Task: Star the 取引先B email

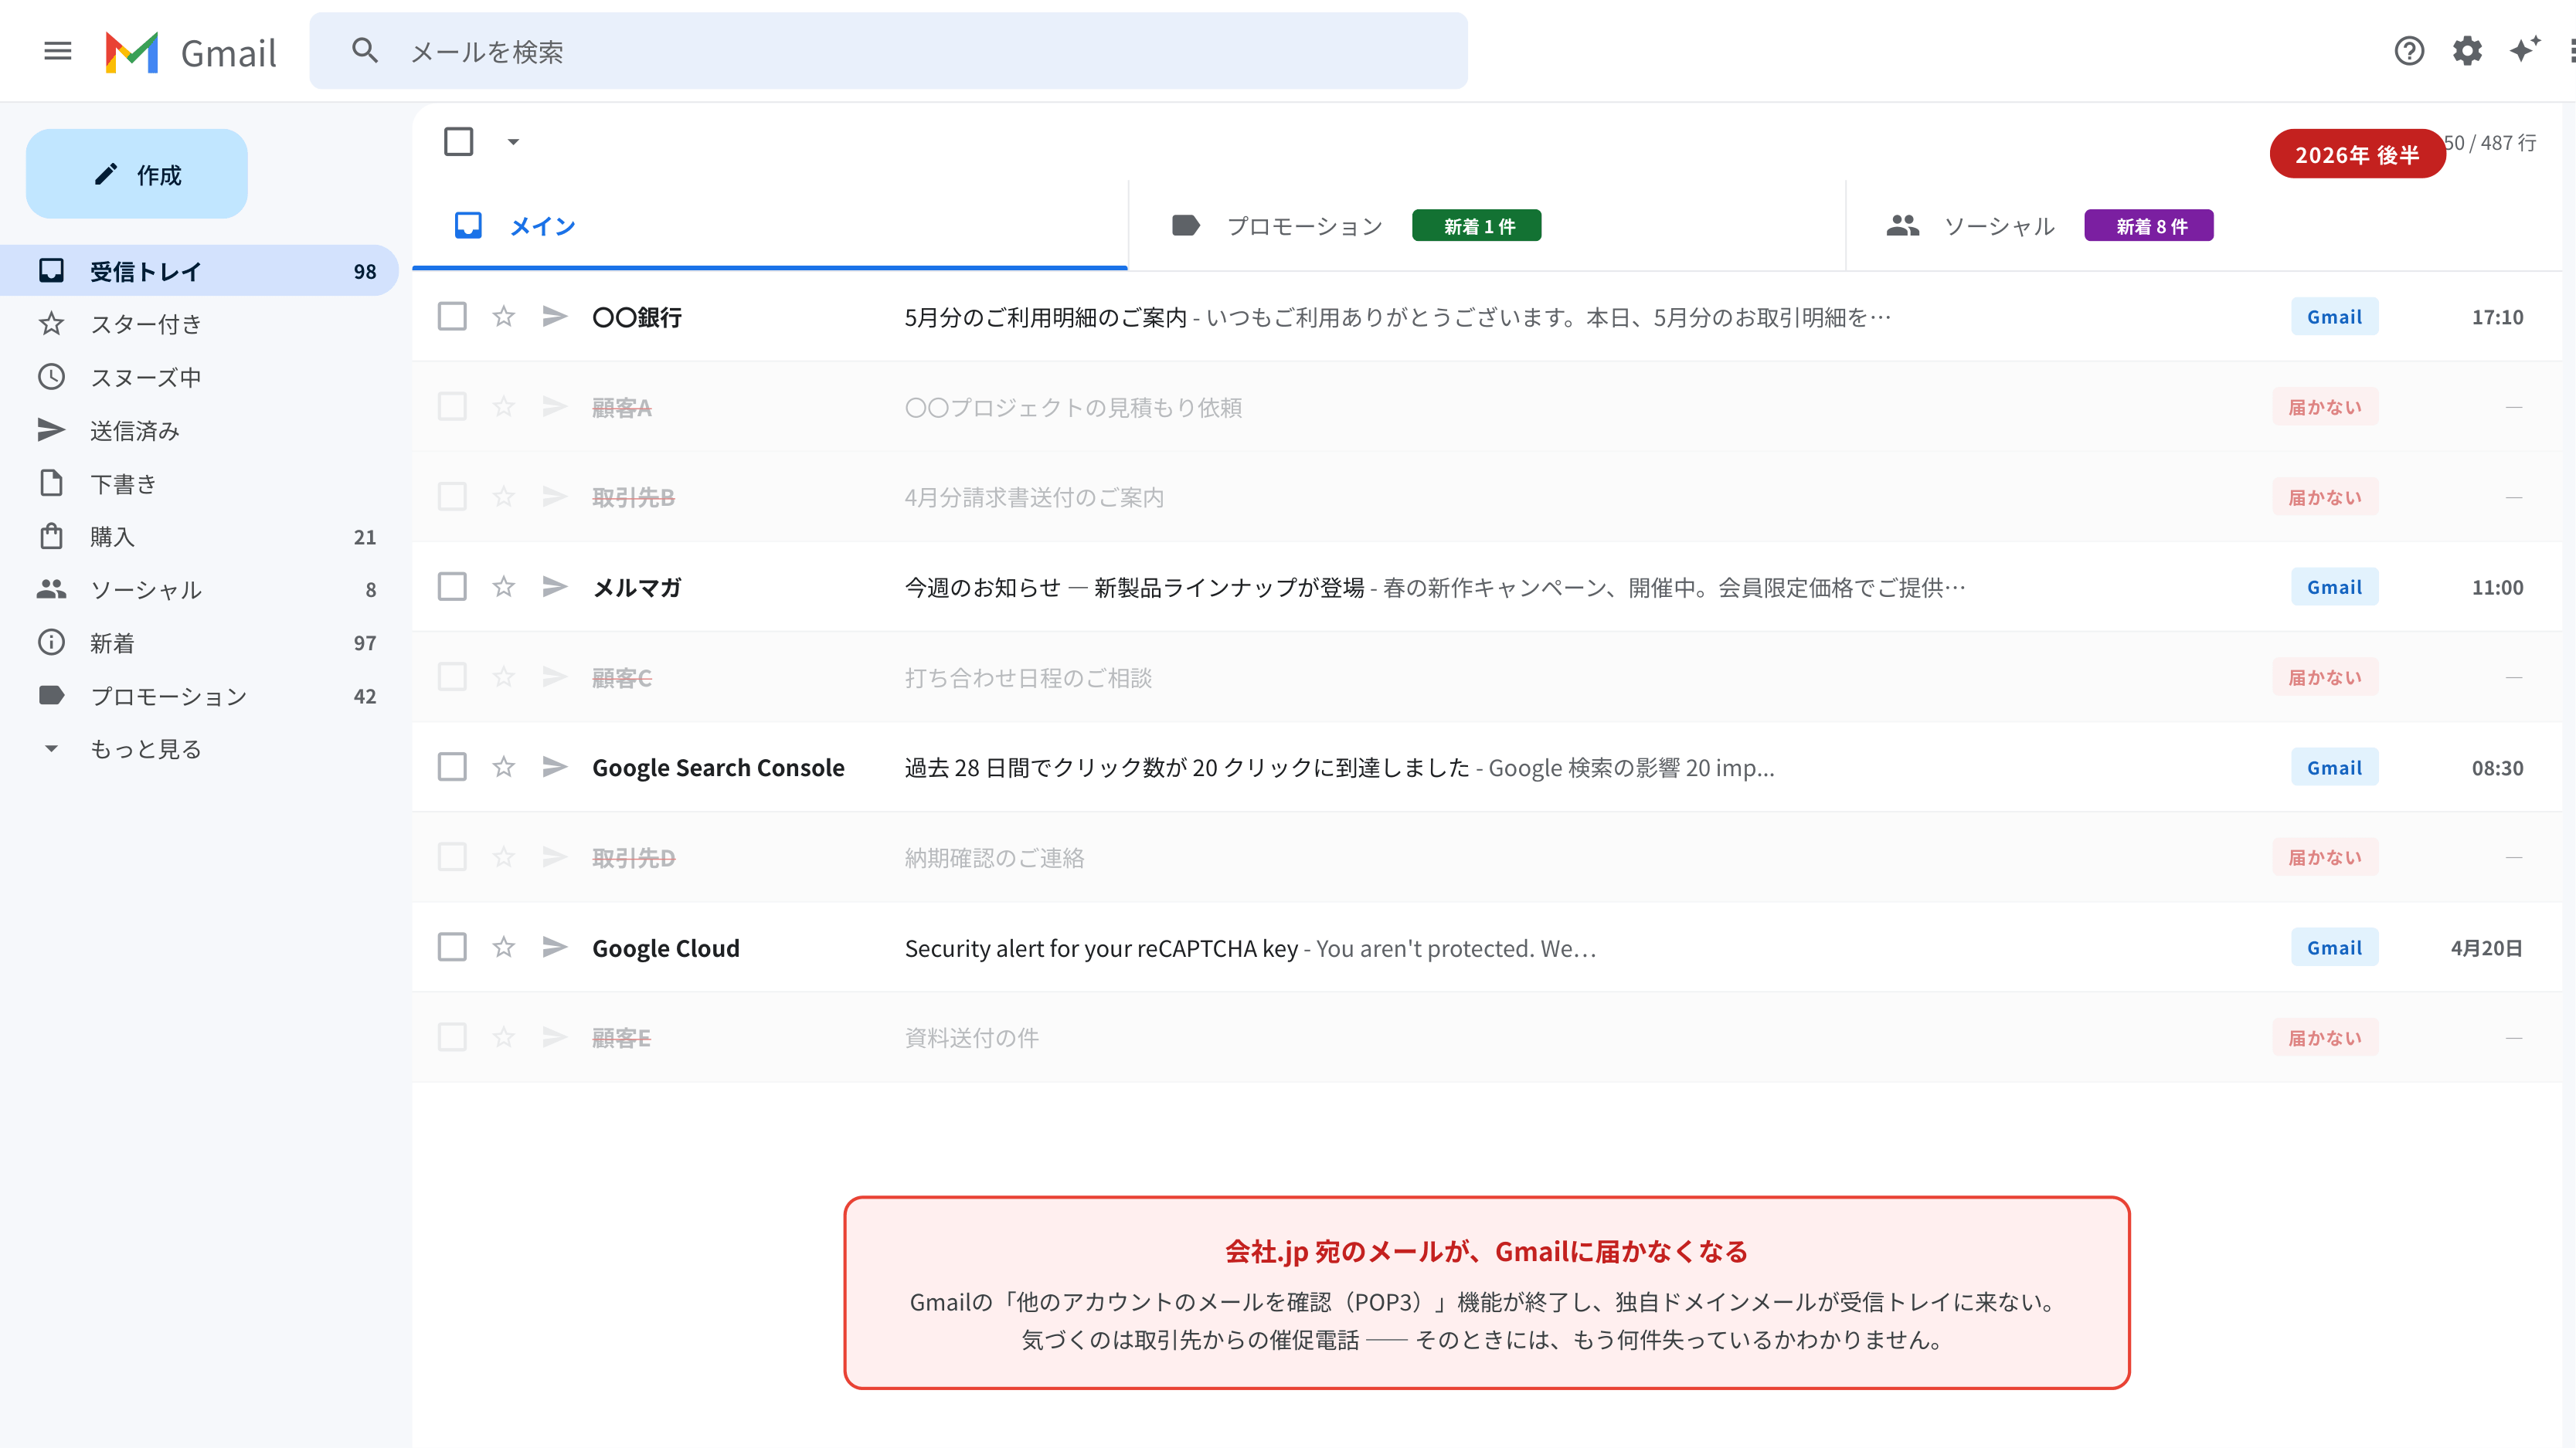Action: click(x=503, y=497)
